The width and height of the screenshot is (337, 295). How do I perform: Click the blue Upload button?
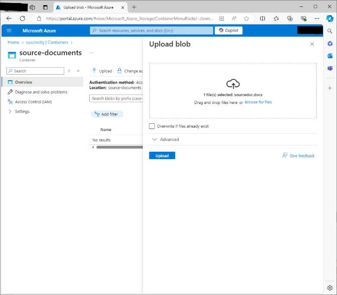(162, 156)
